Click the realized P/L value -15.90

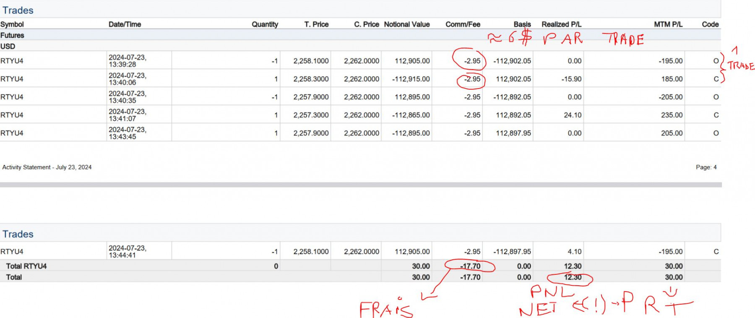[571, 79]
